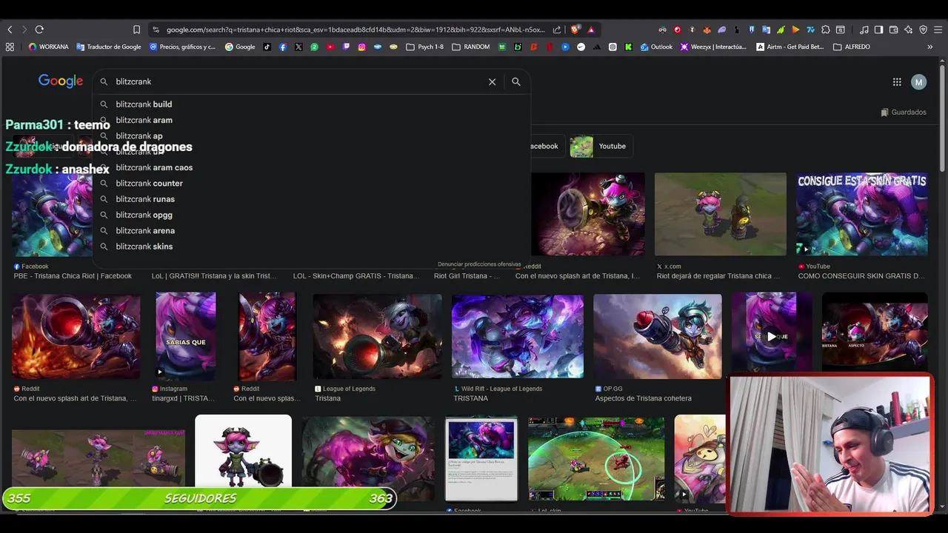Select suggestion 'blitzcrank skins'
Image resolution: width=948 pixels, height=533 pixels.
pyautogui.click(x=312, y=247)
